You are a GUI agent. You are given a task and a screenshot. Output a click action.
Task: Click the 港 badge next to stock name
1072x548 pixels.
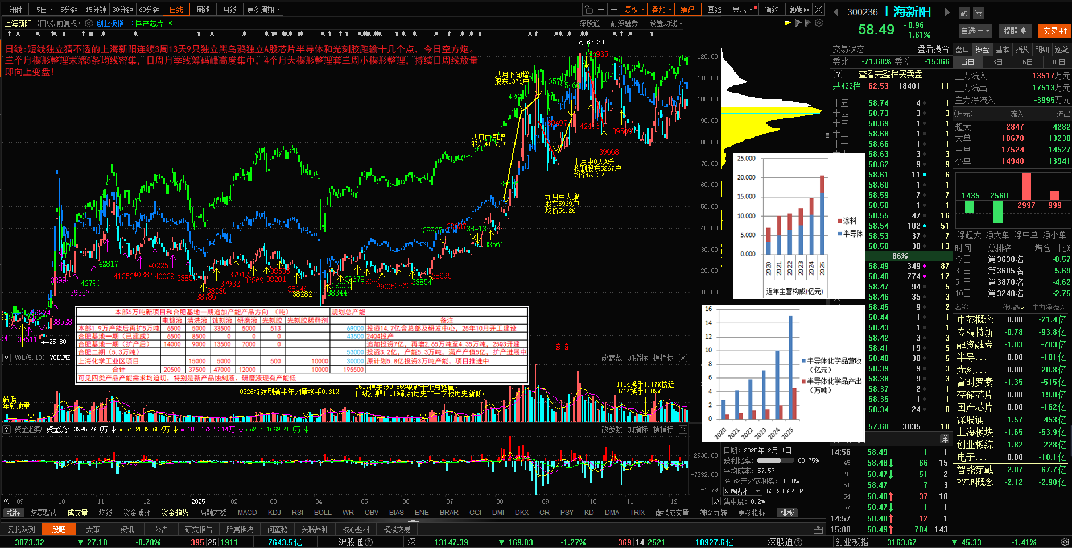coord(978,13)
